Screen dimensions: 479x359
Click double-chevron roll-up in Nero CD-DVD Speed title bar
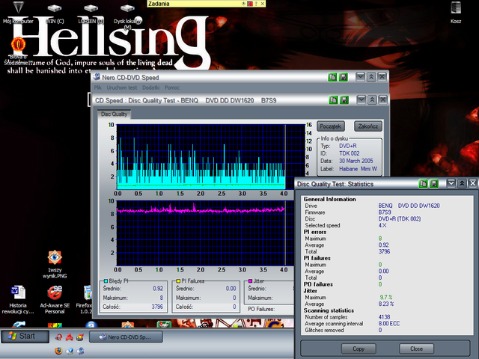pos(371,76)
